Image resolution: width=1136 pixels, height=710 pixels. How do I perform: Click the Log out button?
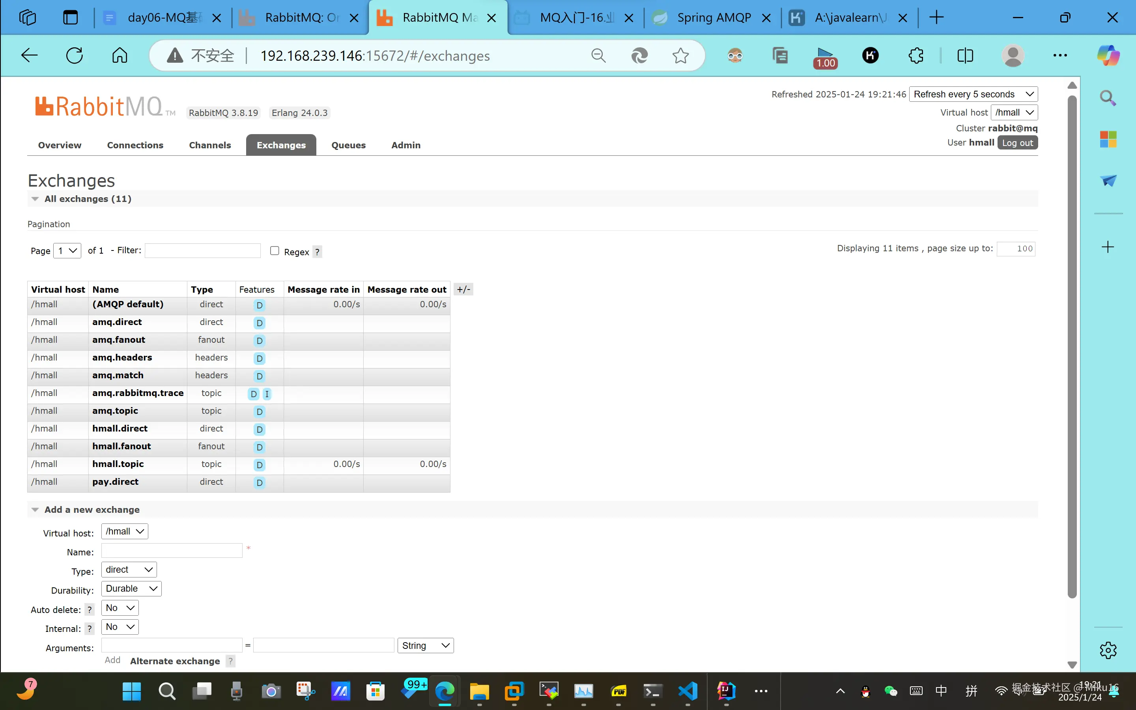coord(1017,143)
